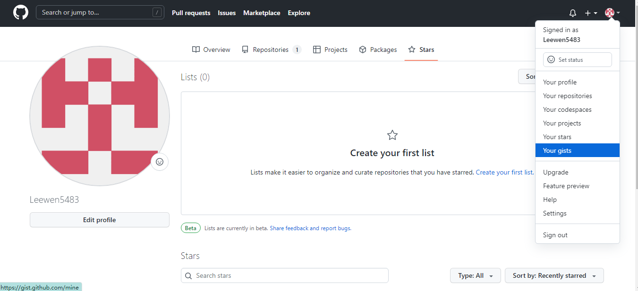Select Your stars from the menu
This screenshot has width=638, height=291.
(578, 137)
